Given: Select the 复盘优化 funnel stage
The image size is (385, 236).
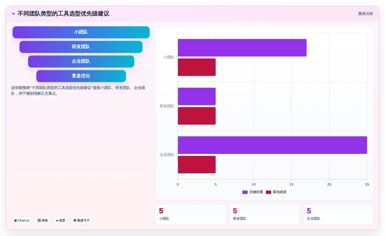Looking at the screenshot, I should coord(81,76).
